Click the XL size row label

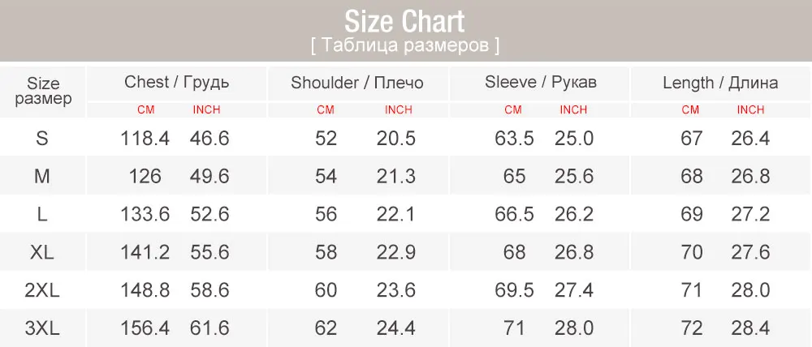pyautogui.click(x=42, y=252)
